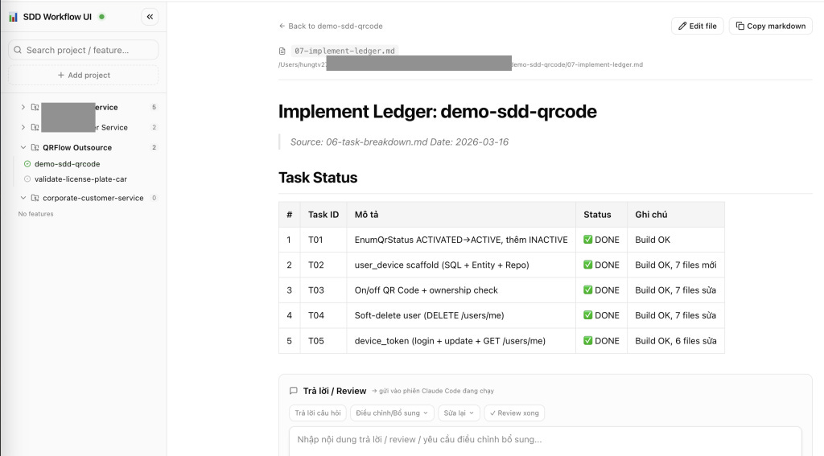Click the green DONE checkmark for task T03
Screen dimensions: 824x456
[588, 290]
